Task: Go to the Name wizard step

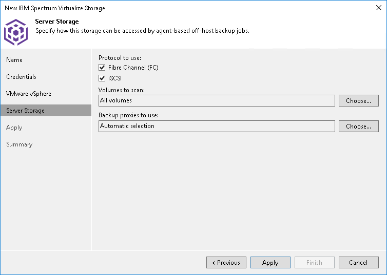Action: pyautogui.click(x=14, y=60)
